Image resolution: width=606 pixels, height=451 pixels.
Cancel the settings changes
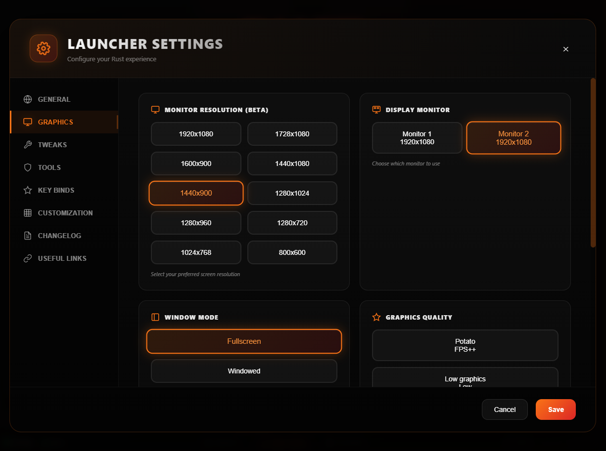click(x=505, y=410)
